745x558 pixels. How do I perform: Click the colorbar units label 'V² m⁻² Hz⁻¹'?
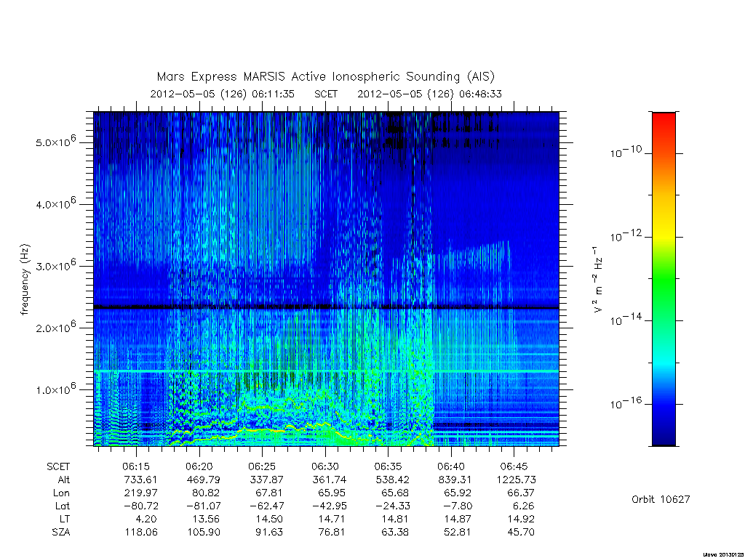click(598, 280)
